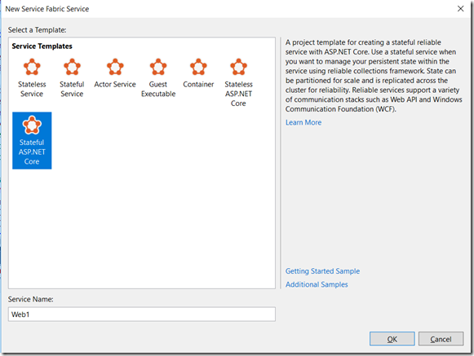The width and height of the screenshot is (474, 356).
Task: Click the Stateless Service label text
Action: click(32, 89)
